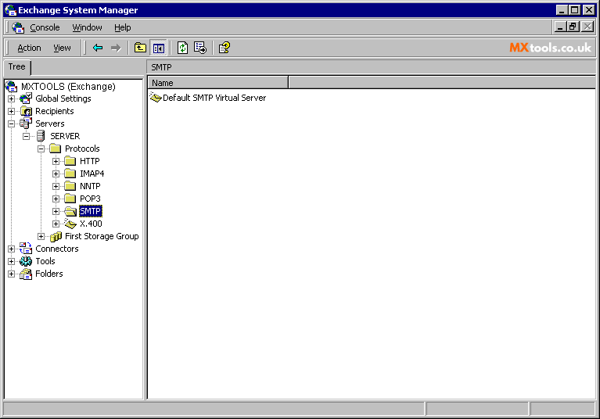Open the Action menu
Screen dimensions: 600x419
(29, 48)
